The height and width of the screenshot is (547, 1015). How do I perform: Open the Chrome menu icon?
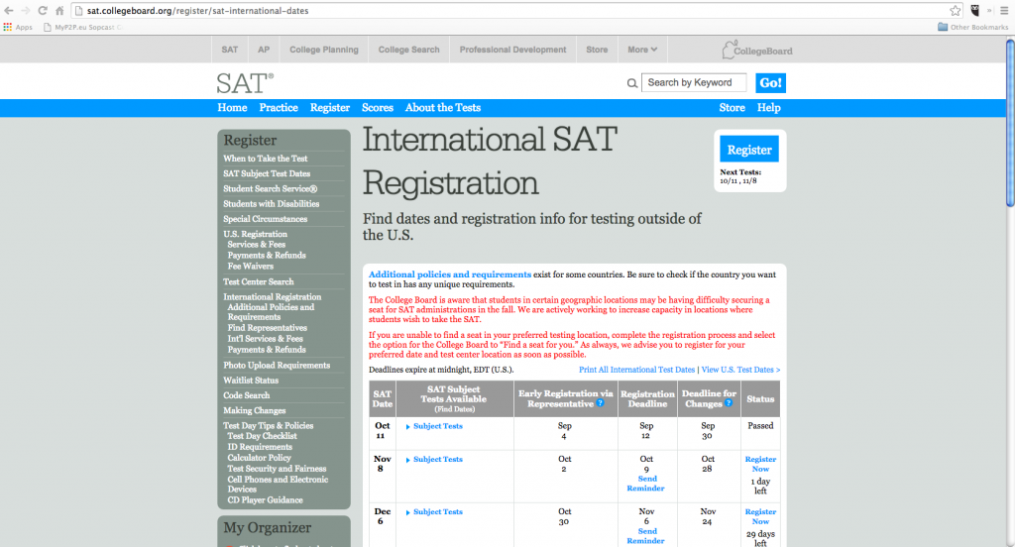coord(1005,10)
